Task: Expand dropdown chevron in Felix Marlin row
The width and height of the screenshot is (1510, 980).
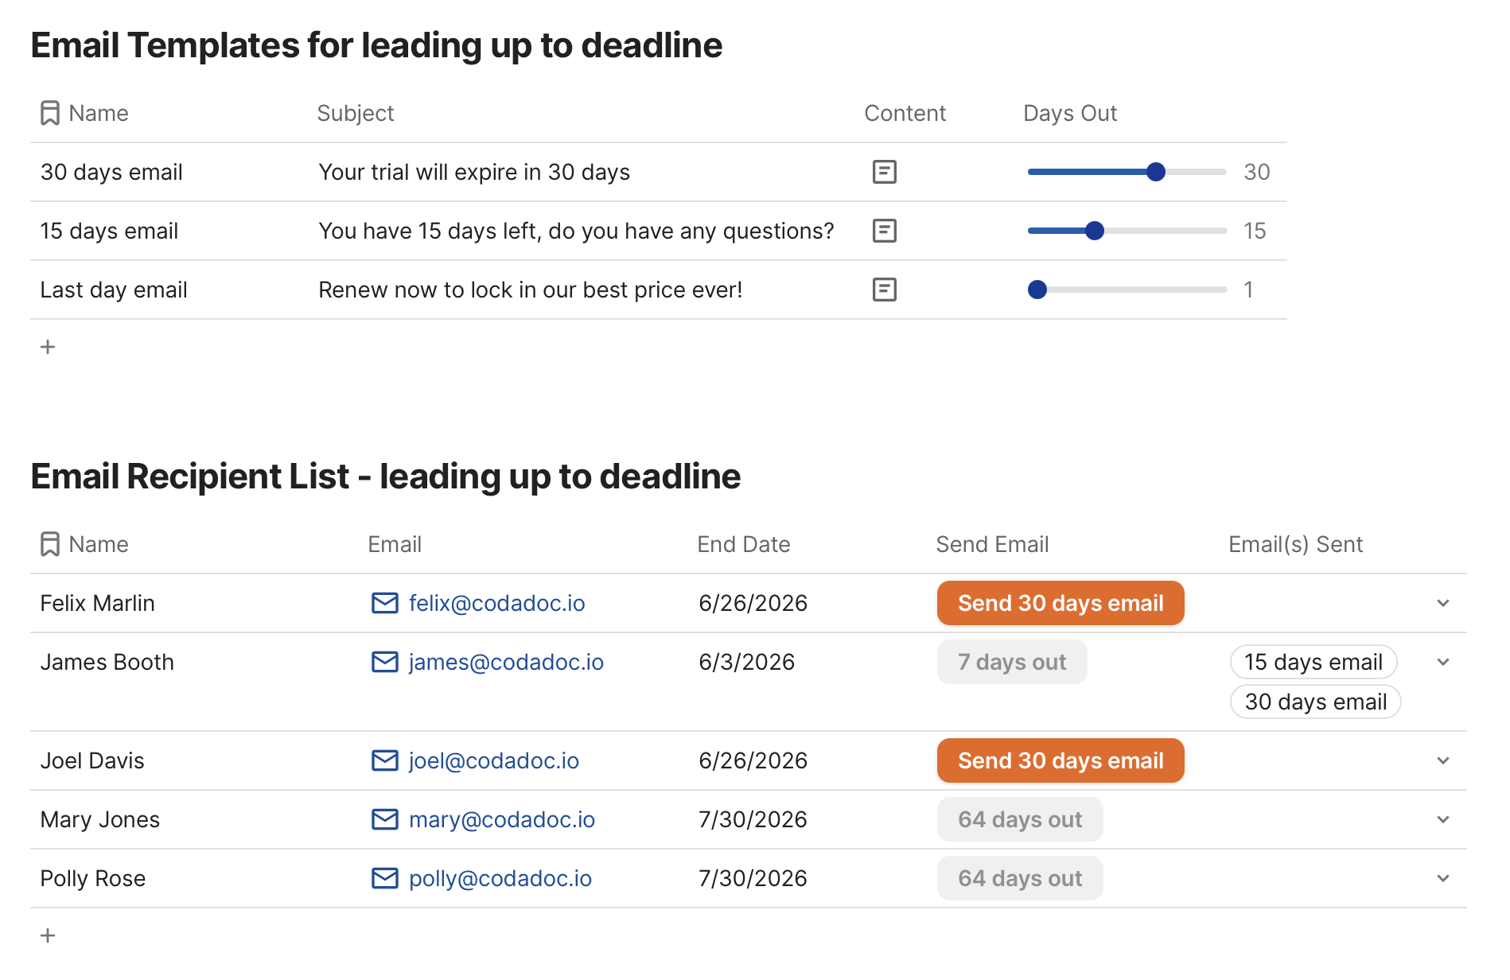Action: click(1443, 603)
